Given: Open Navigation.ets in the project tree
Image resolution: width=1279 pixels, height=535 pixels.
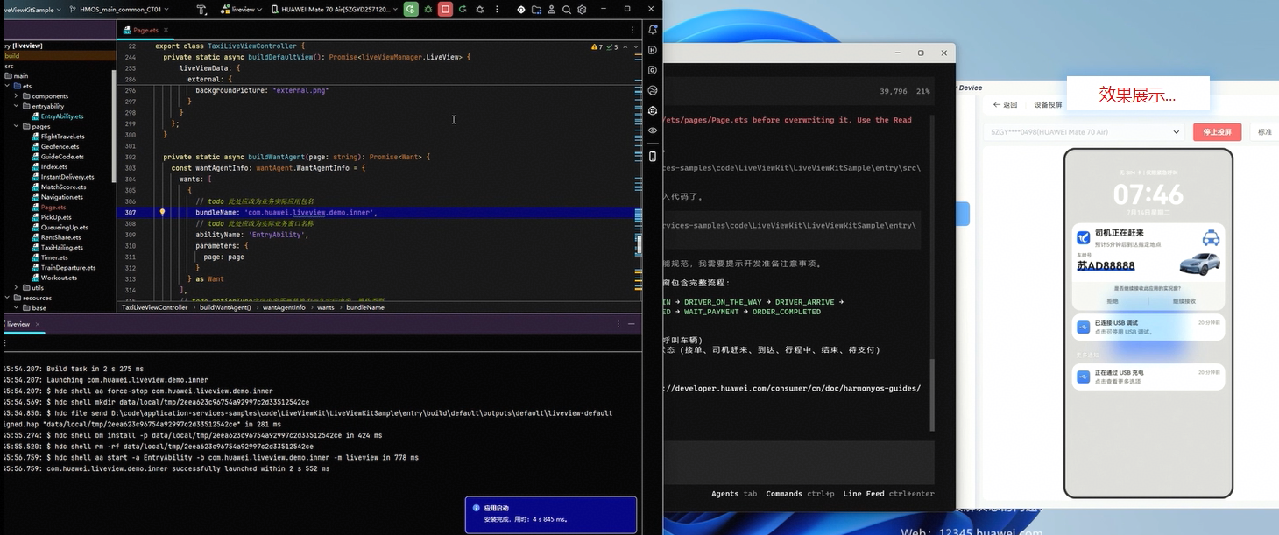Looking at the screenshot, I should [58, 197].
